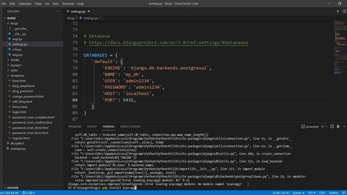Switch to the Problems panel tab

(x=75, y=127)
